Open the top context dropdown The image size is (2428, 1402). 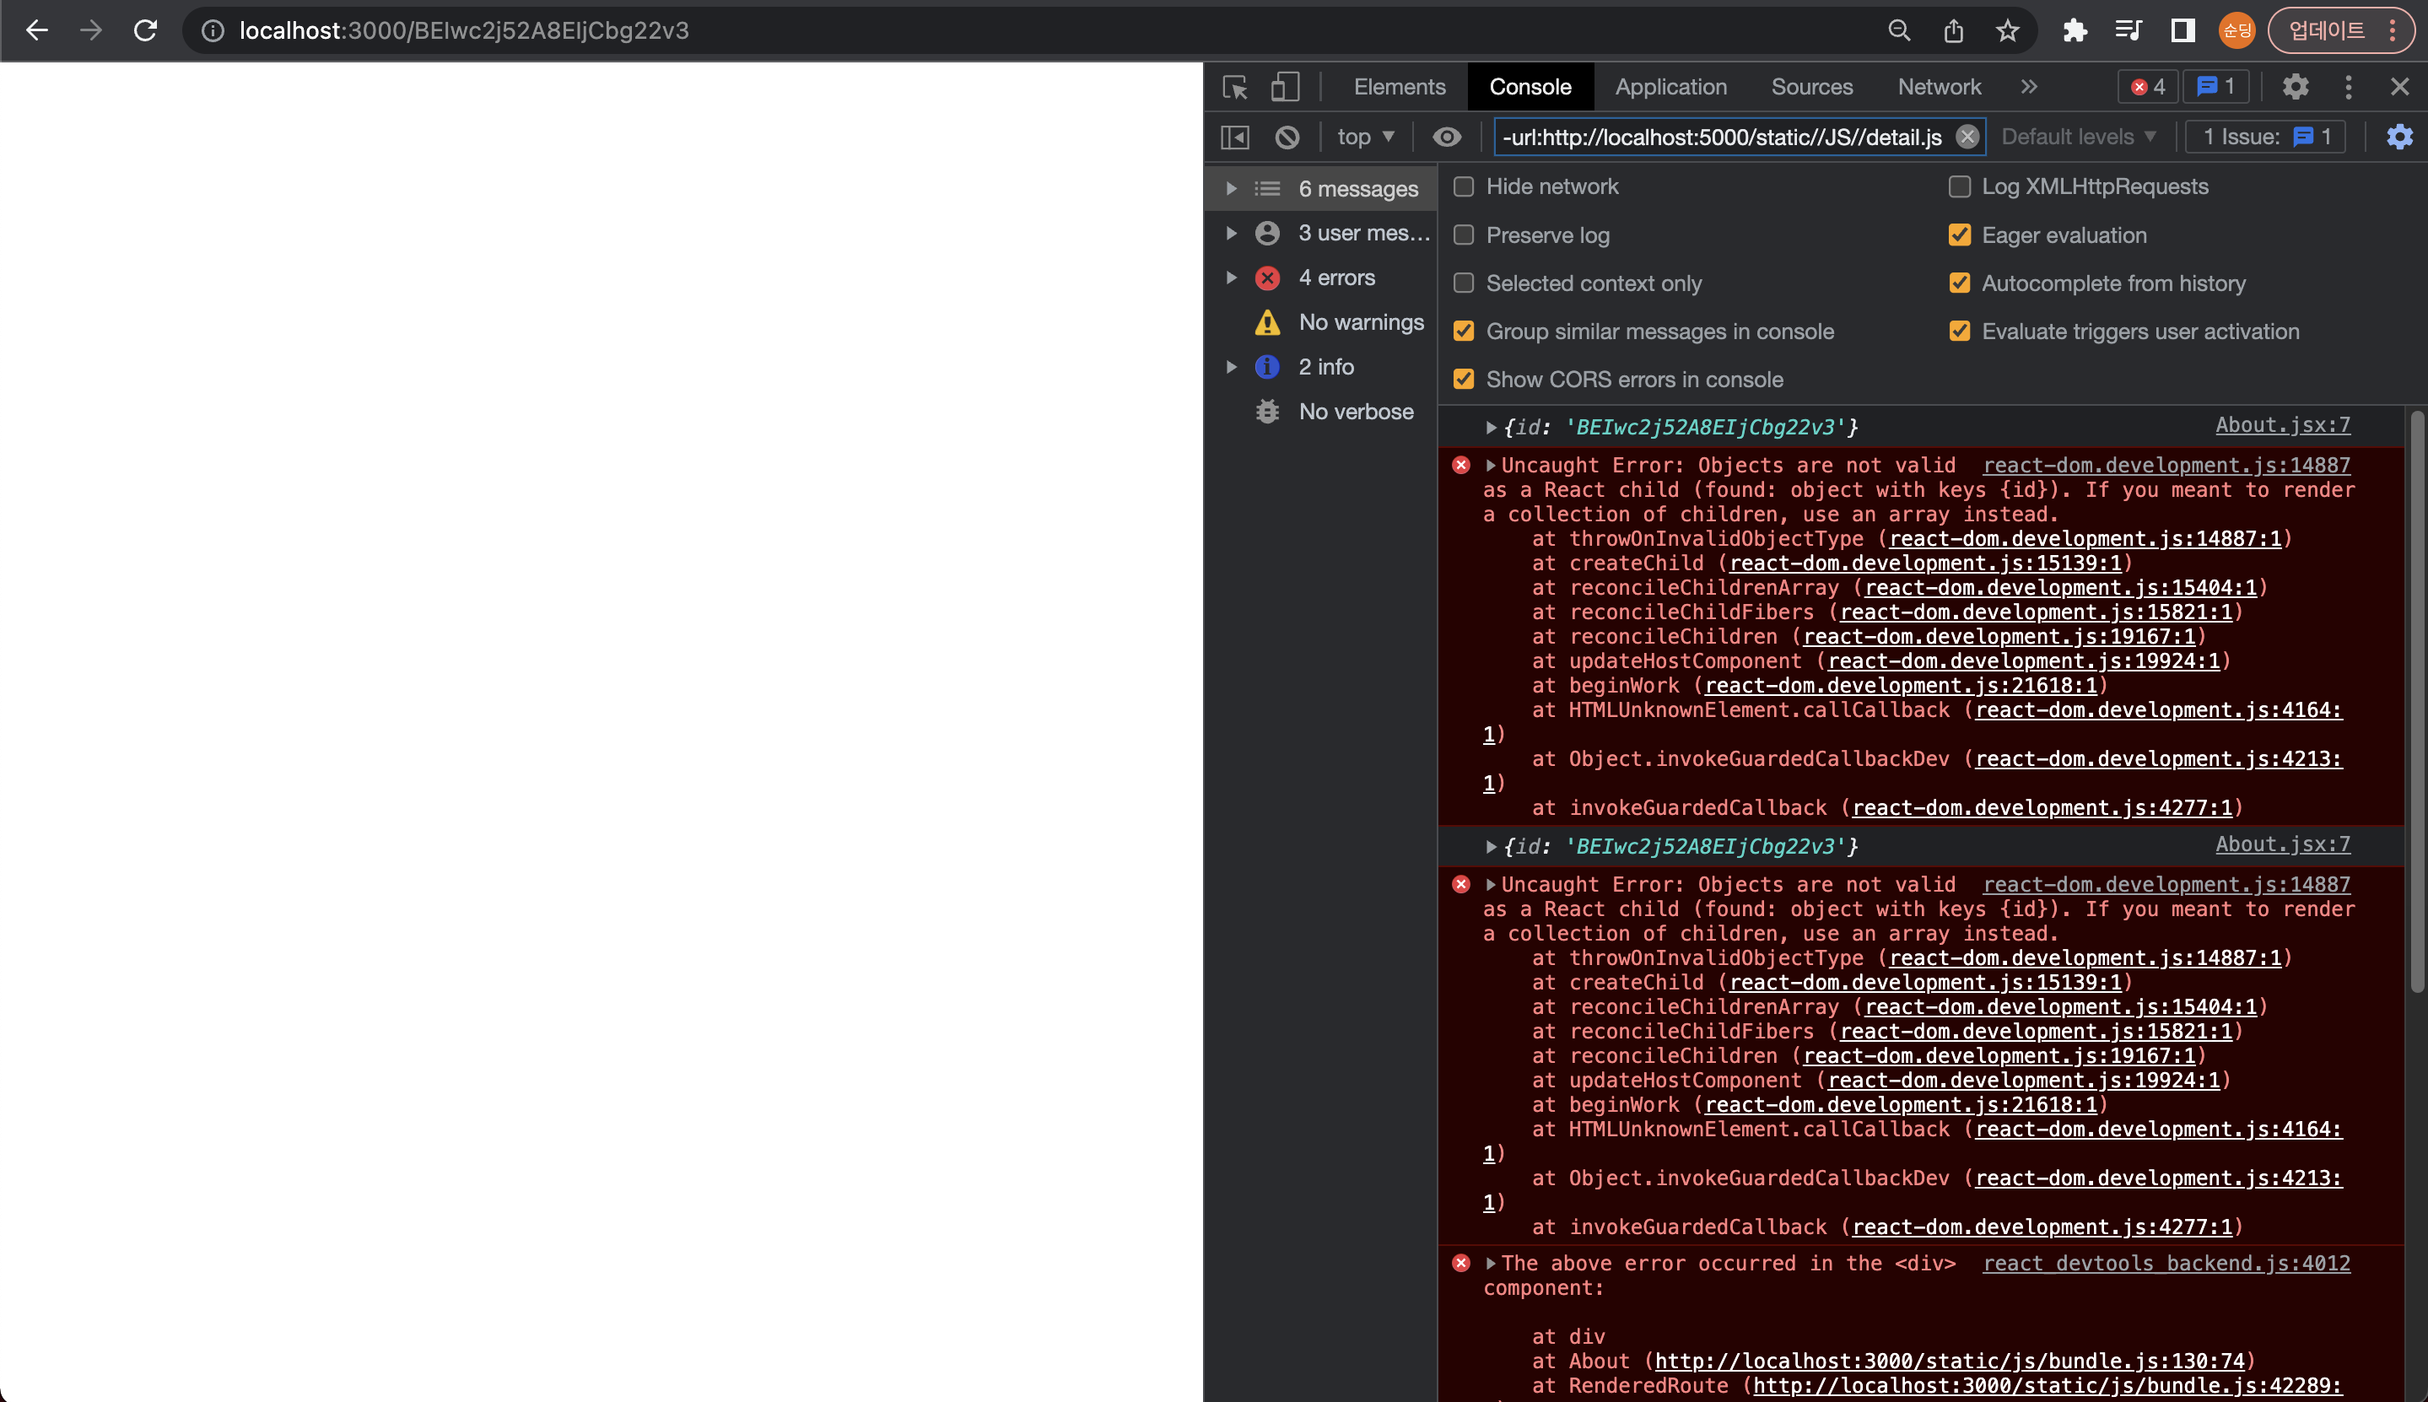tap(1365, 137)
